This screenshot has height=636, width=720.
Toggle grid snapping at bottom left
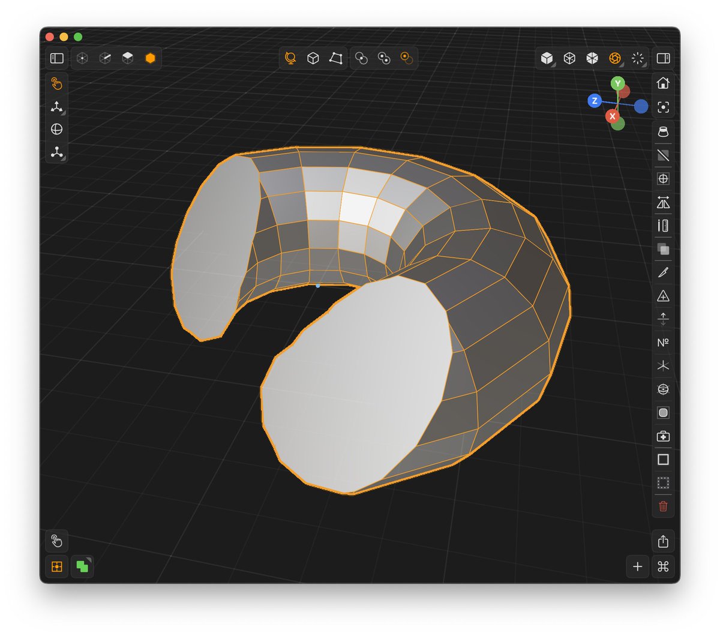point(56,566)
